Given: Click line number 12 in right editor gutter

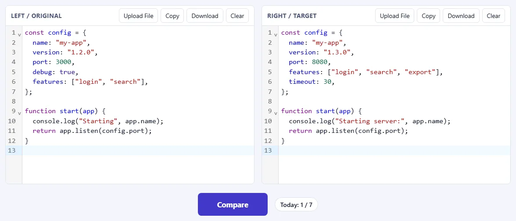Looking at the screenshot, I should click(x=268, y=141).
